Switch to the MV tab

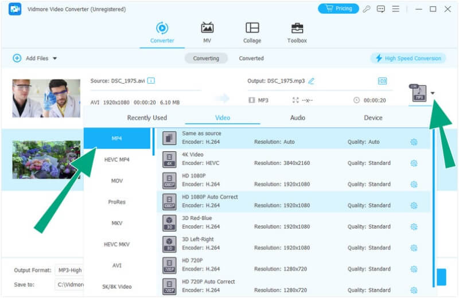tap(207, 28)
